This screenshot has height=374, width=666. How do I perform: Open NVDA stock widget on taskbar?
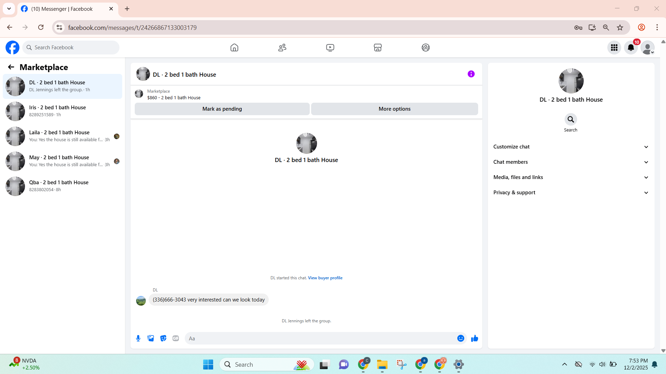click(x=25, y=364)
